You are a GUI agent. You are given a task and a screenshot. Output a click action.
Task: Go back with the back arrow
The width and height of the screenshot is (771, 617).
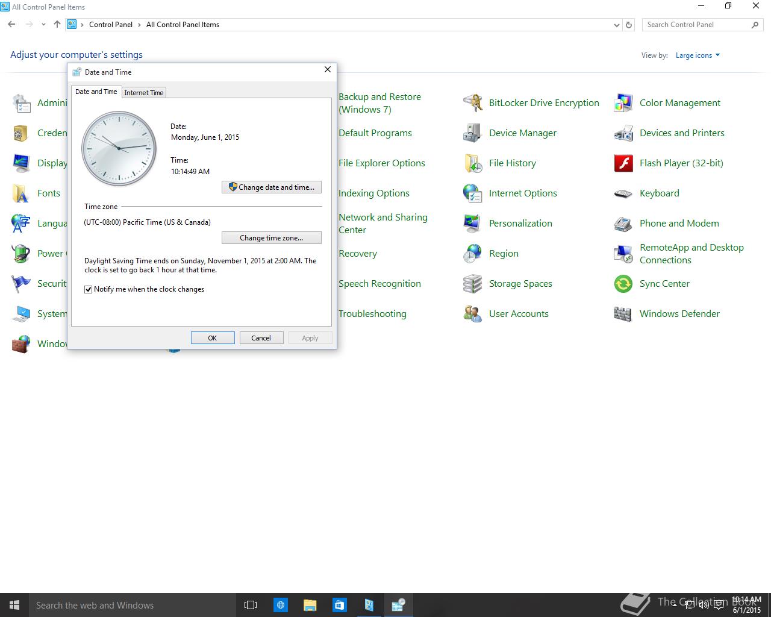pos(11,25)
